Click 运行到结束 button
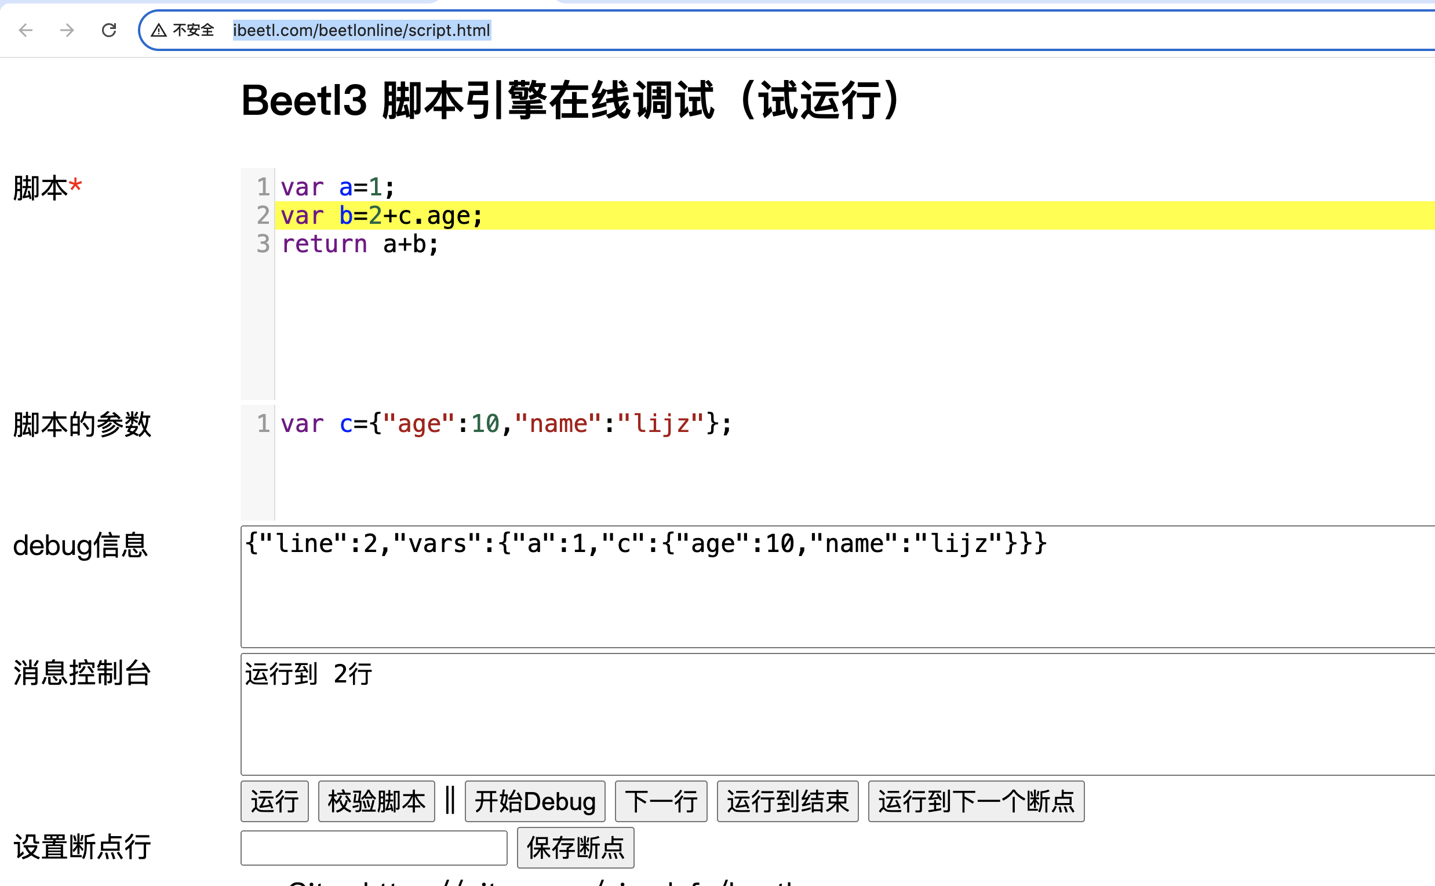 (x=786, y=801)
